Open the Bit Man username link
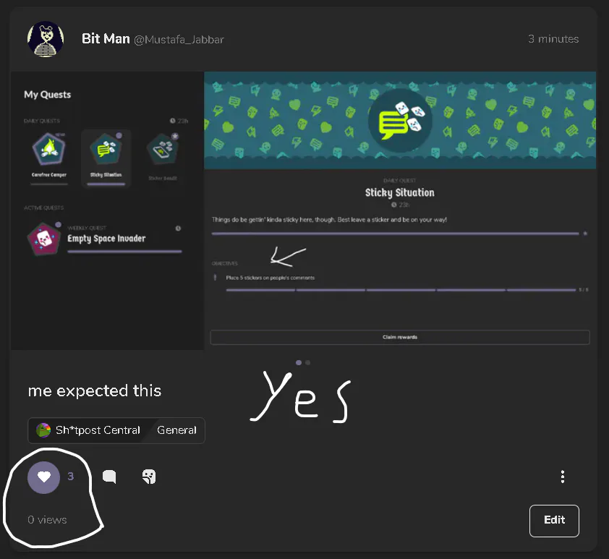Screen dimensions: 609x559 pyautogui.click(x=106, y=39)
